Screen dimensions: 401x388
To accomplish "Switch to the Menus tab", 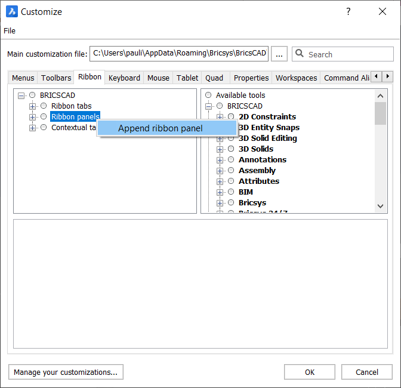I will tap(23, 78).
